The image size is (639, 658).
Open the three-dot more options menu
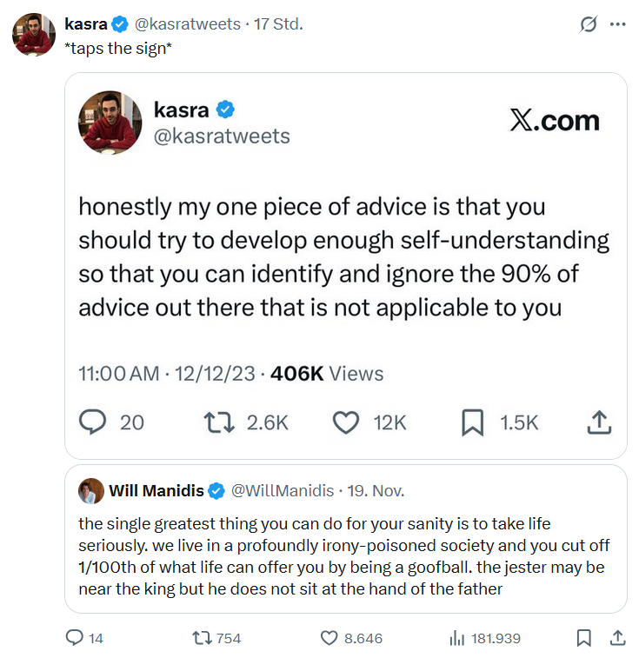pyautogui.click(x=618, y=24)
